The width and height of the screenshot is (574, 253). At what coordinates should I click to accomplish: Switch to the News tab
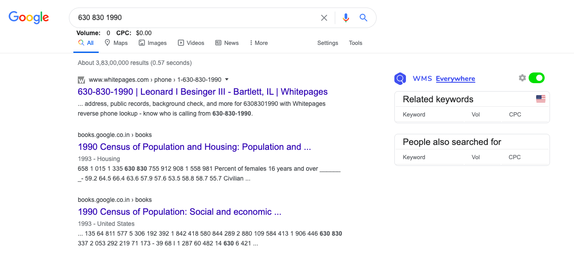227,43
